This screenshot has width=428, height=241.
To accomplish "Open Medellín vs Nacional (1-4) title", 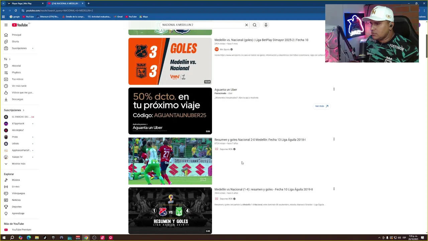I will [263, 189].
